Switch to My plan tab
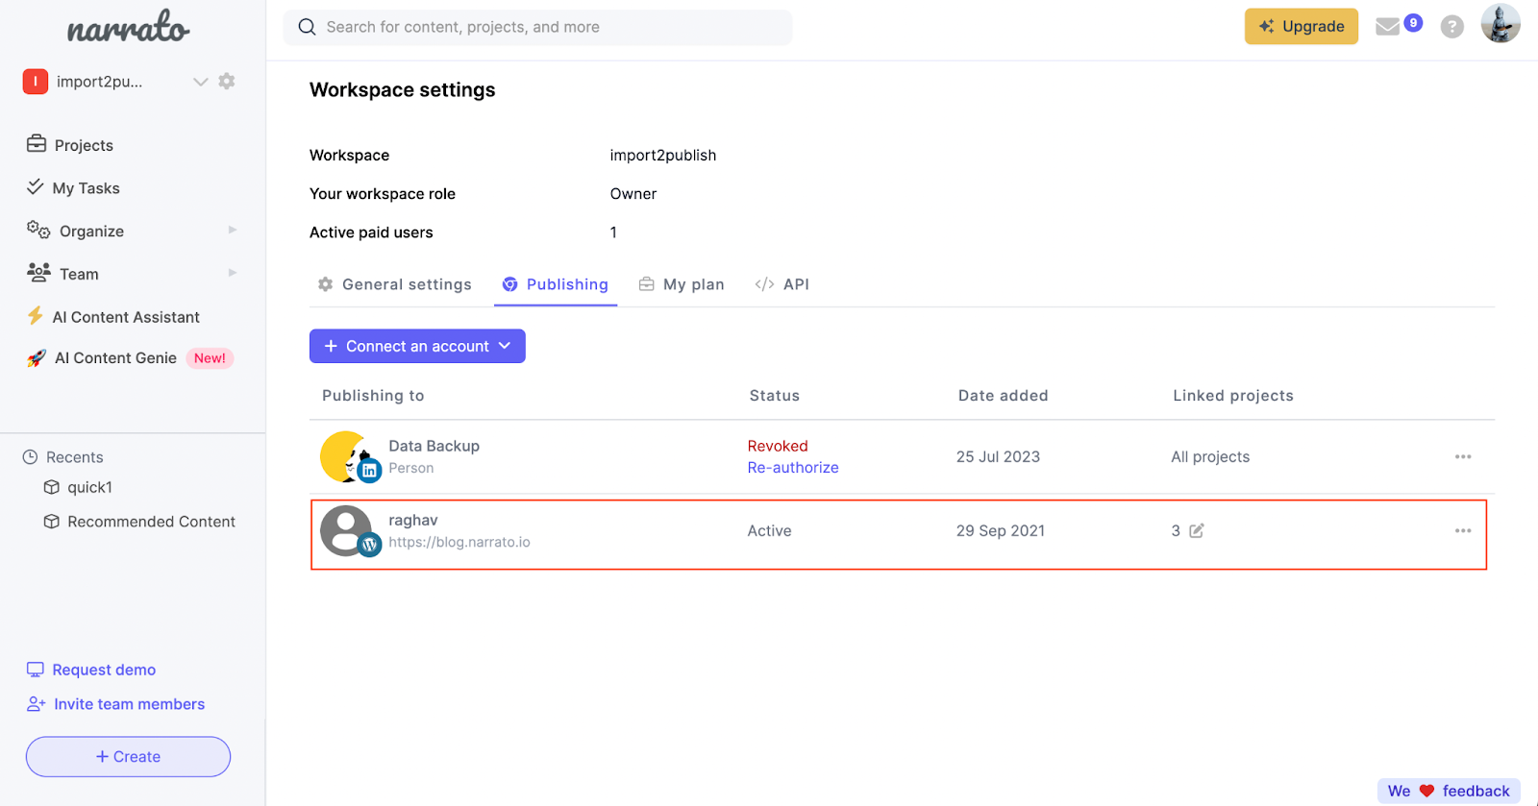The height and width of the screenshot is (806, 1538). (x=682, y=284)
